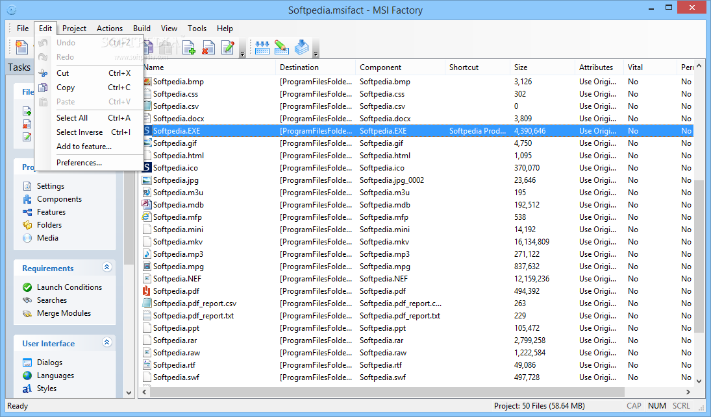Open the View menu

click(x=169, y=28)
